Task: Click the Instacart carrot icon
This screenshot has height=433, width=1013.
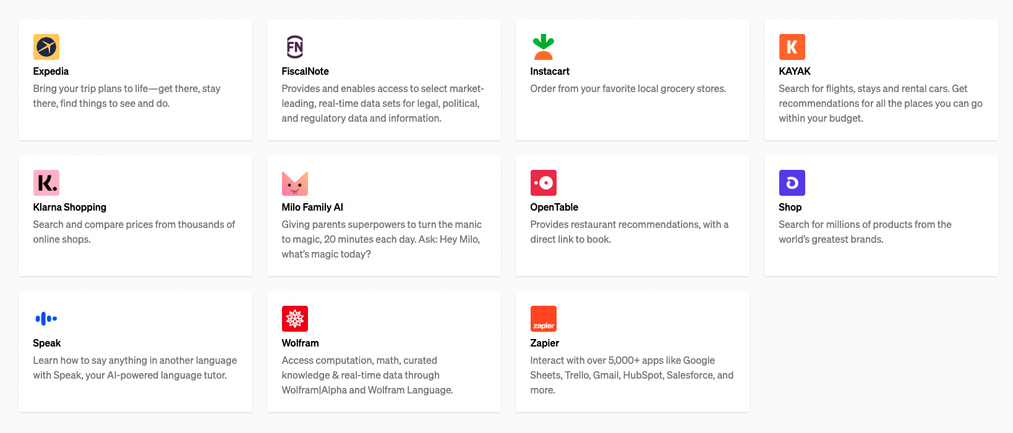Action: (x=544, y=47)
